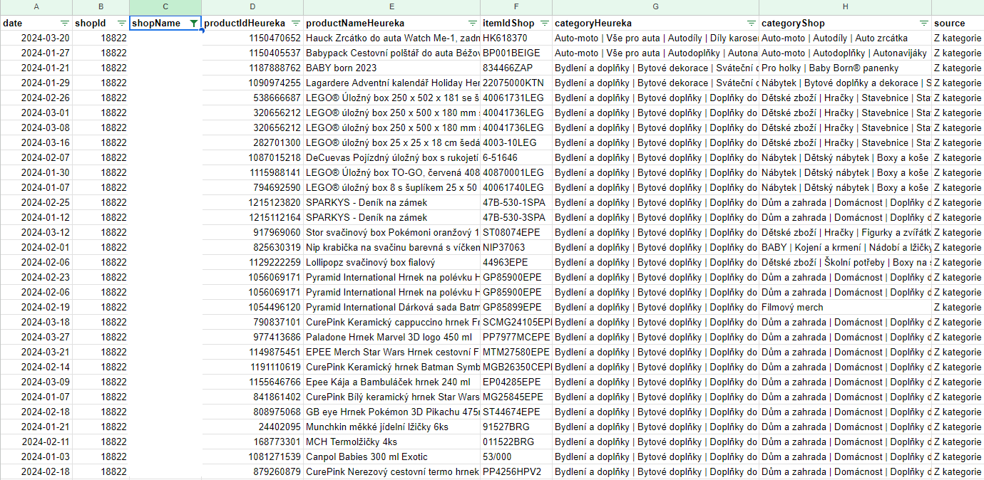The image size is (984, 480).
Task: Open the shopId column filter dropdown
Action: coord(122,24)
